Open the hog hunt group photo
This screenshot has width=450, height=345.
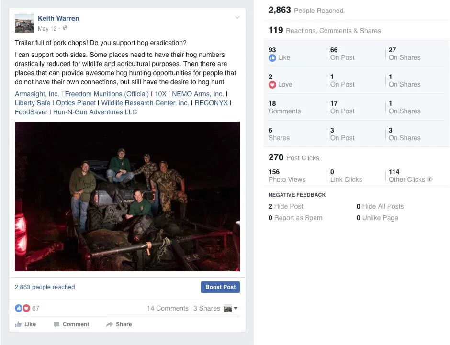(127, 197)
